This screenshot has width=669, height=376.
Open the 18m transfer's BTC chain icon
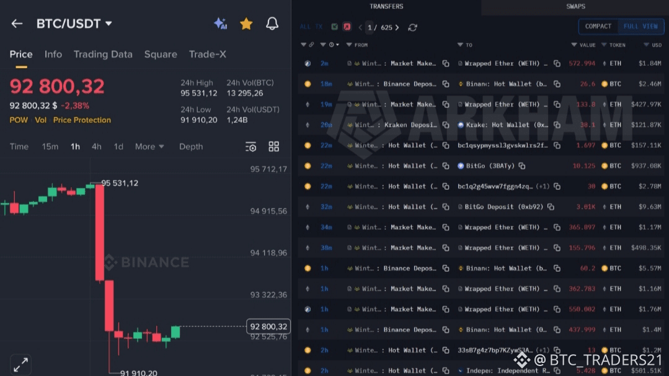(308, 84)
